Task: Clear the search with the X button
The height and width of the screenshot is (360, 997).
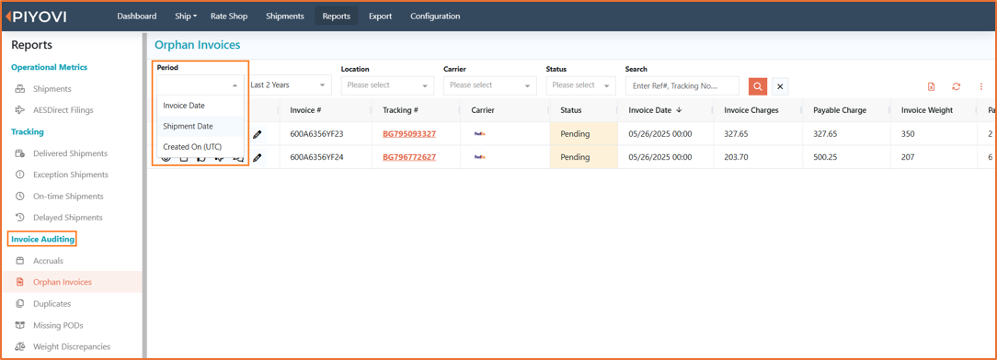Action: pyautogui.click(x=780, y=86)
